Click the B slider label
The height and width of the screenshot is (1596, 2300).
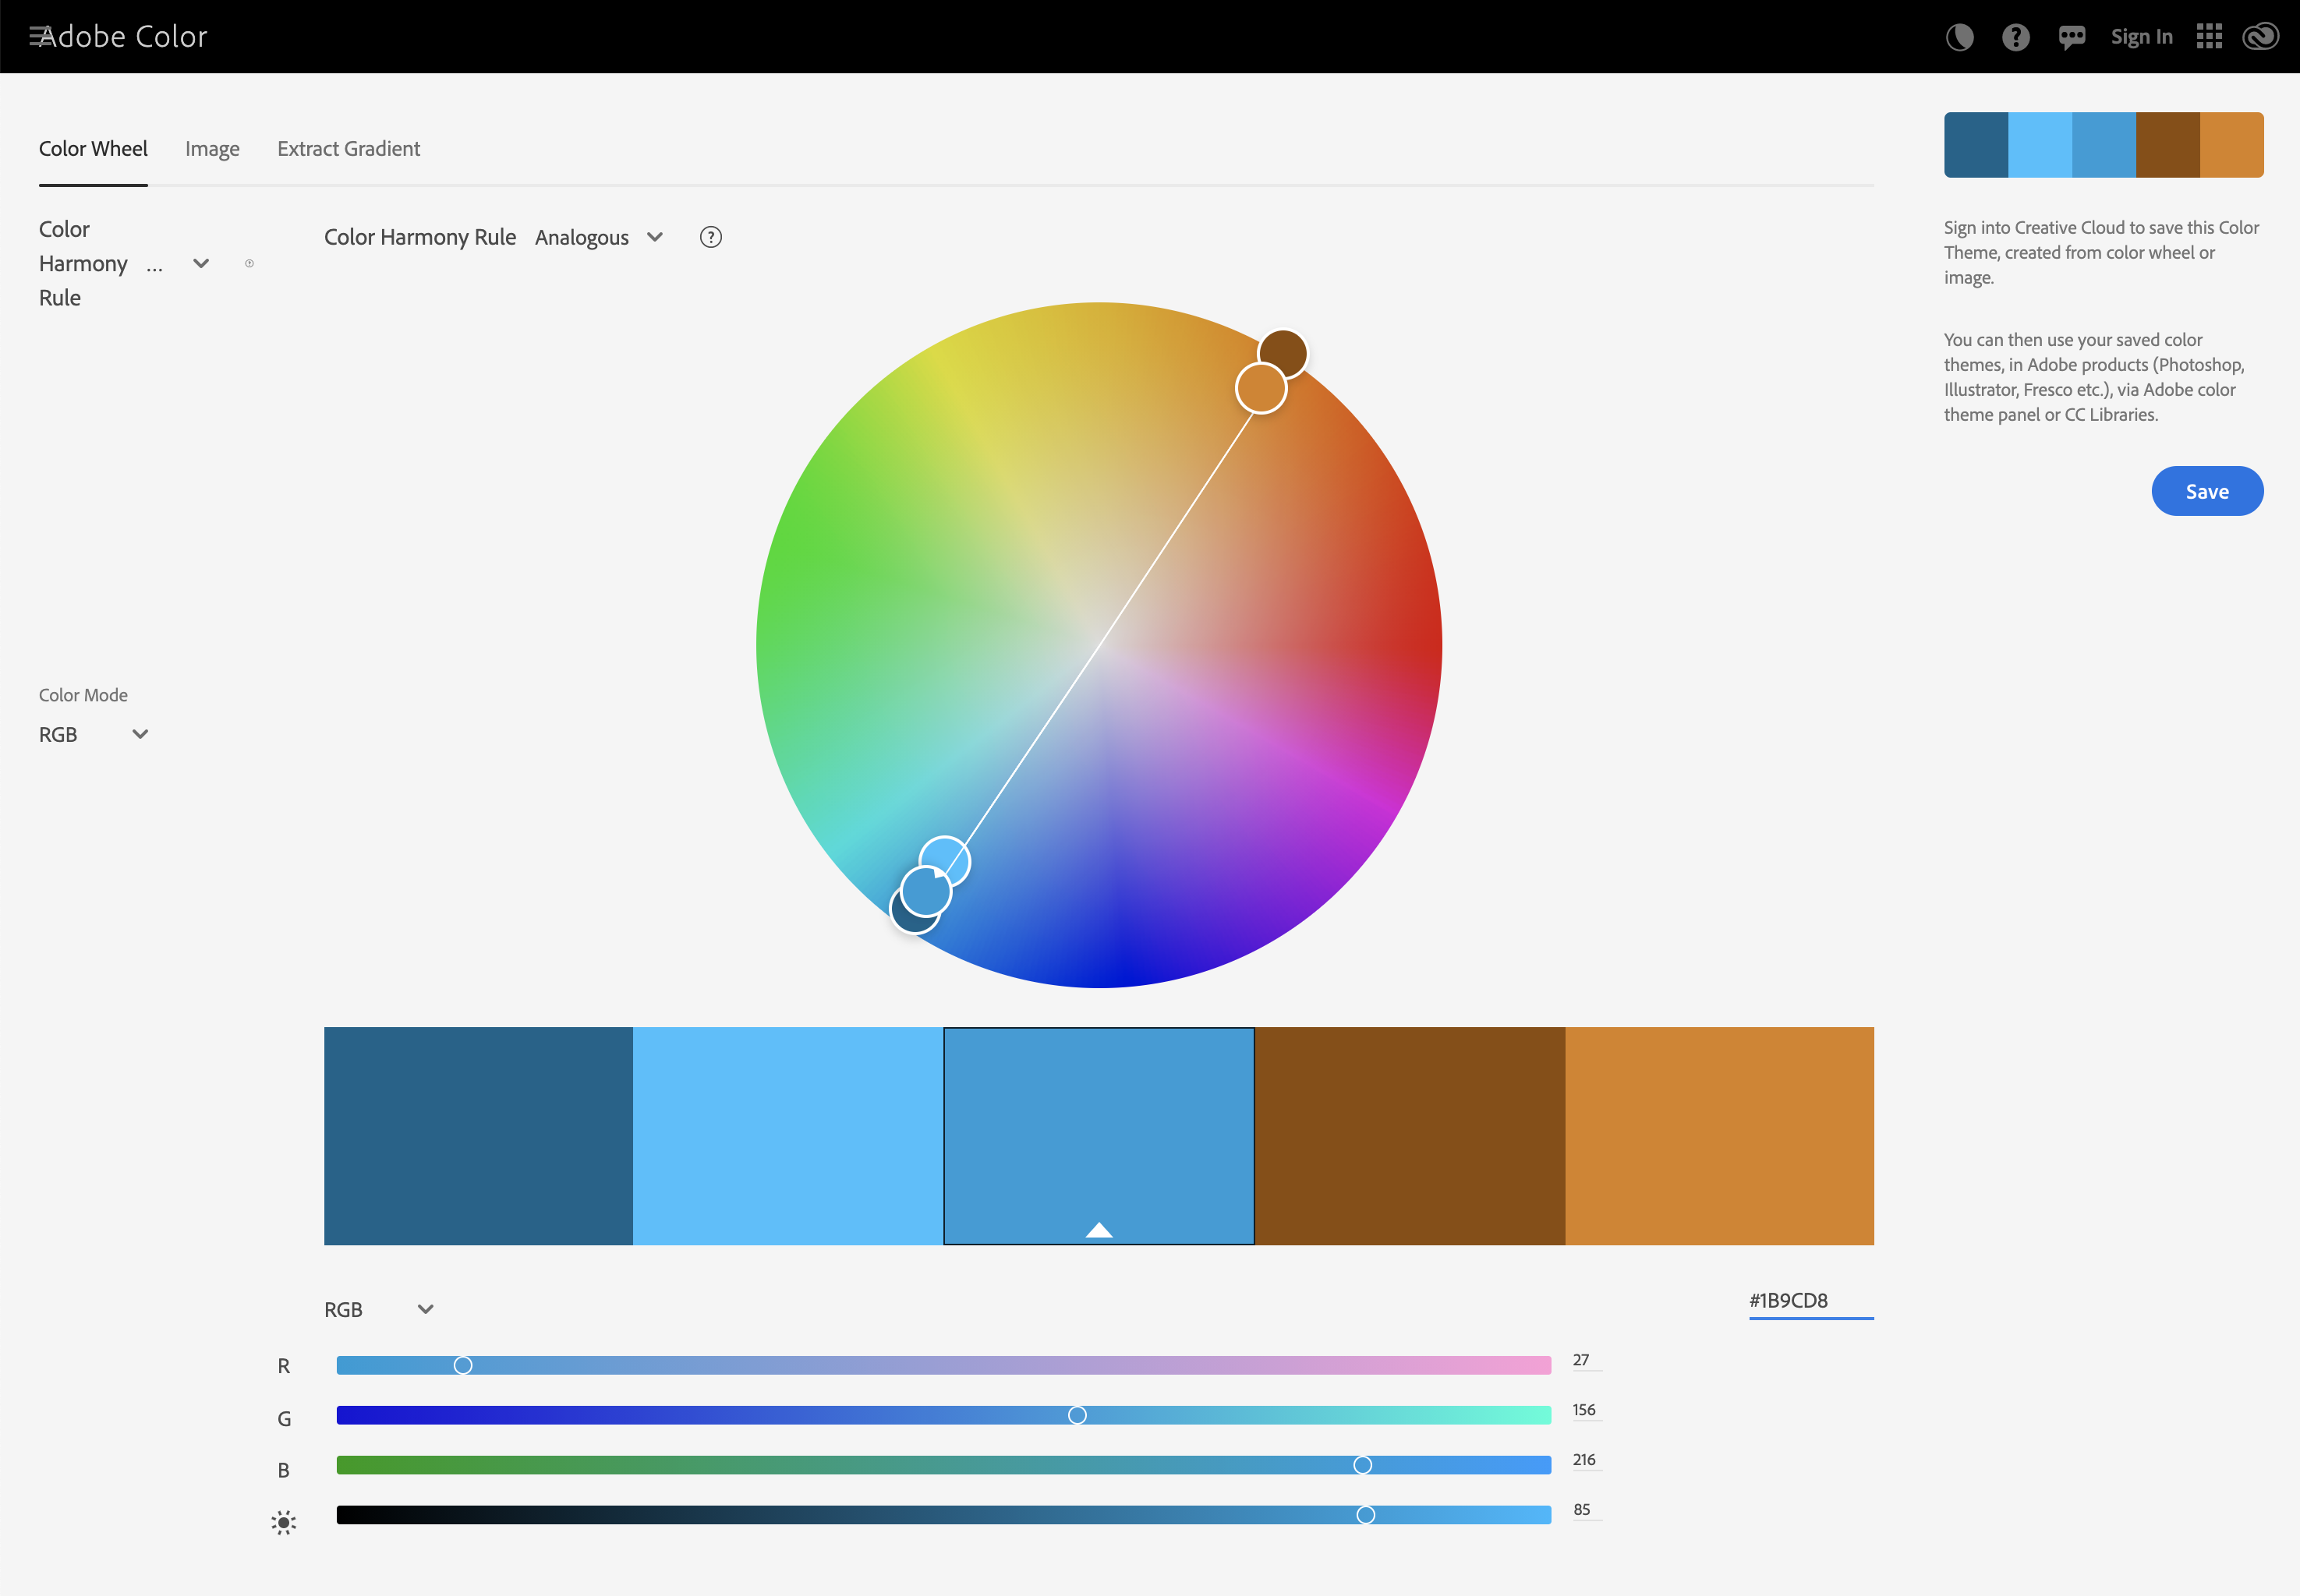pos(283,1470)
